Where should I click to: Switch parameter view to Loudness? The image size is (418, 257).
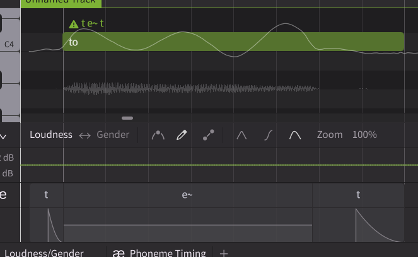51,135
